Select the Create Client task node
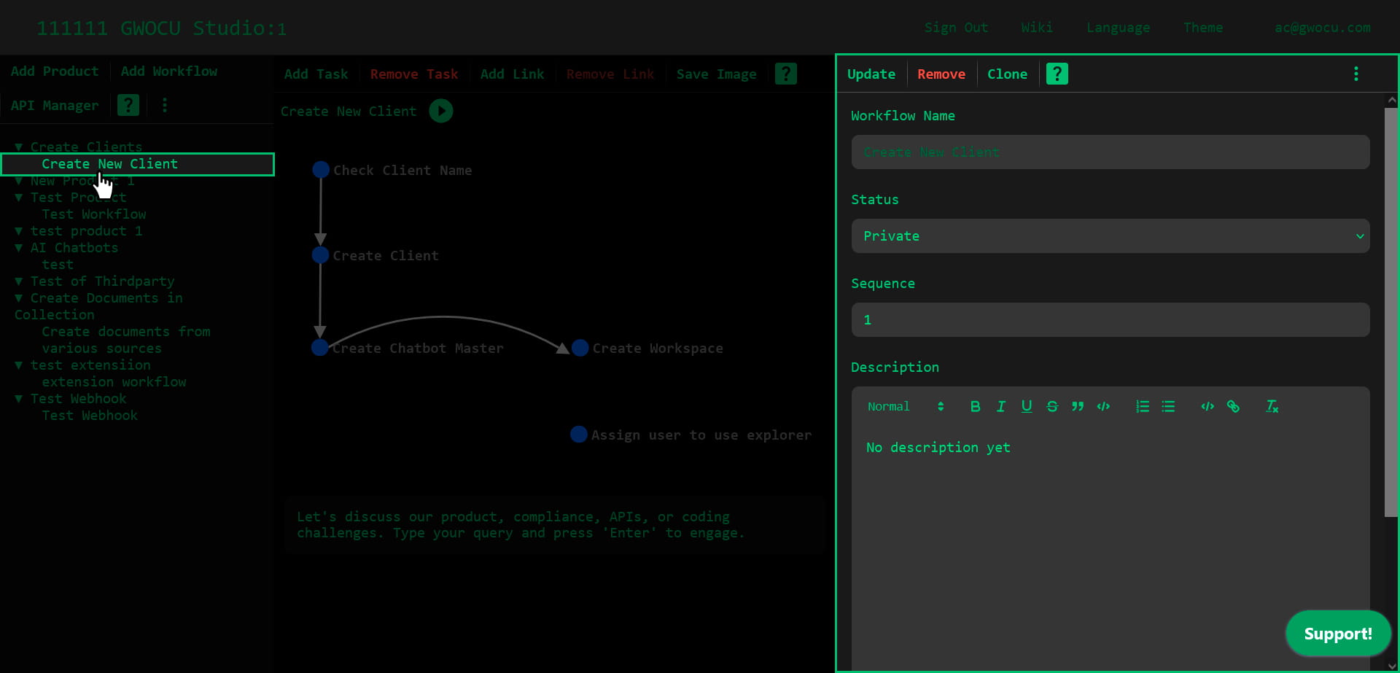This screenshot has width=1400, height=673. point(320,255)
